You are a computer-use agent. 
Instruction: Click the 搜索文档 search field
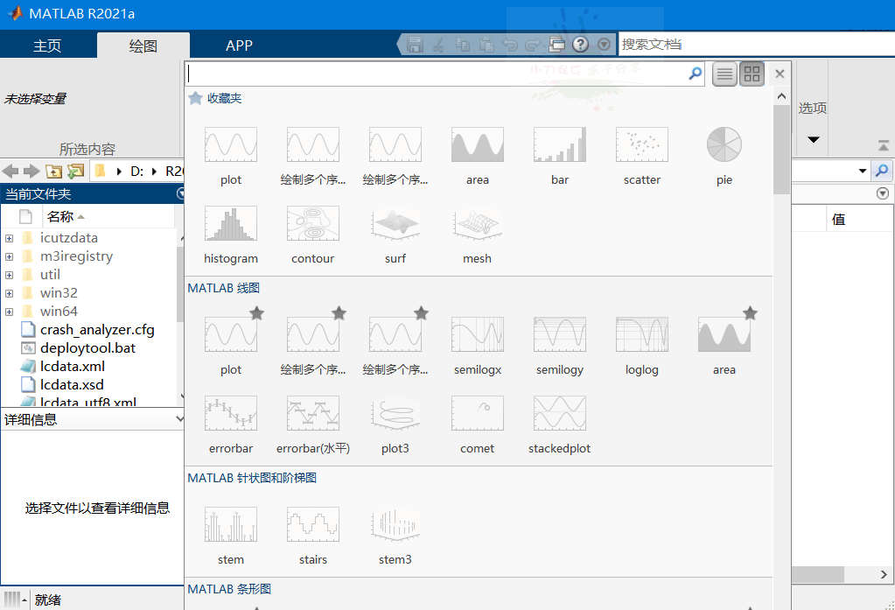click(752, 44)
